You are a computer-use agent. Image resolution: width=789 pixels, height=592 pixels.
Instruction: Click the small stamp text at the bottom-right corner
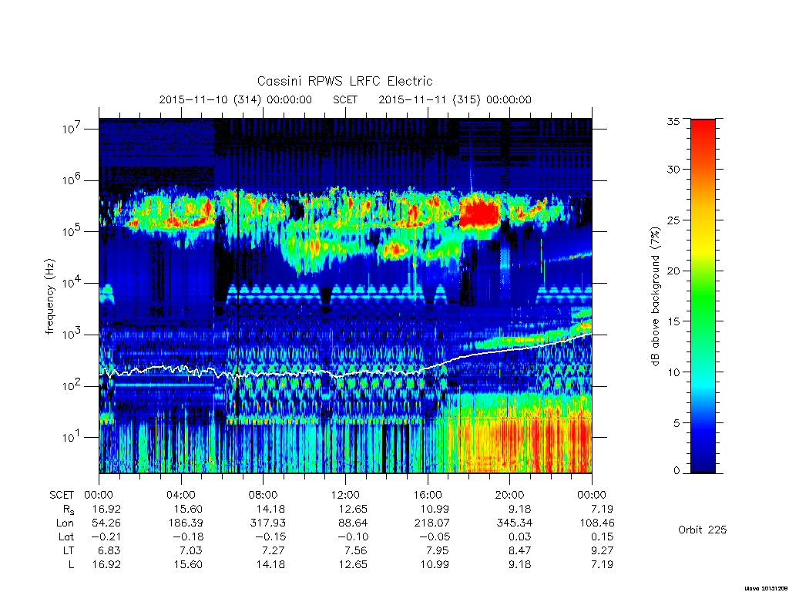coord(766,588)
